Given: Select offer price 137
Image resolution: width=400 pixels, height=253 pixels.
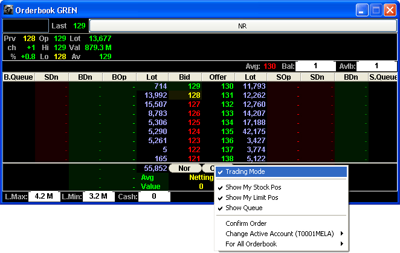Looking at the screenshot, I should (x=227, y=150).
